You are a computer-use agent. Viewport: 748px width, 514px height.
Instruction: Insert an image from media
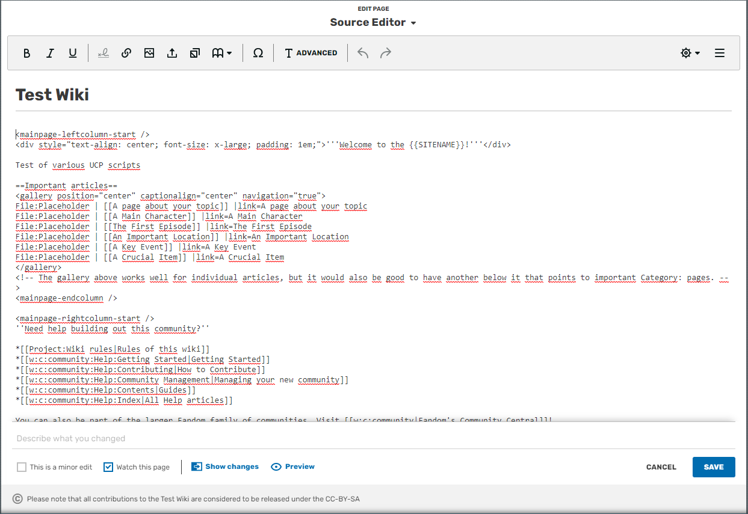(149, 53)
